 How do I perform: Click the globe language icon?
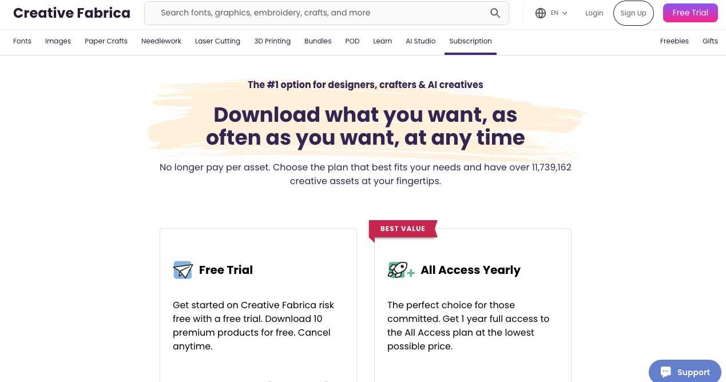click(x=541, y=13)
